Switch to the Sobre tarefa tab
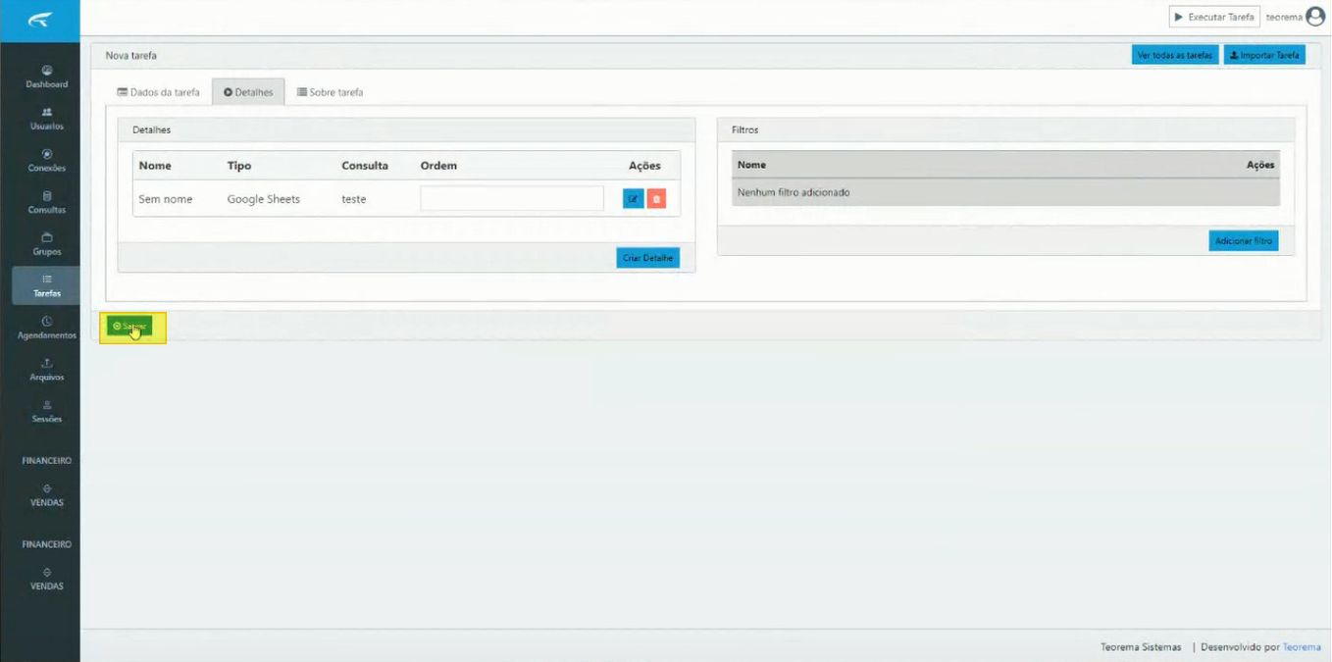This screenshot has height=662, width=1332. point(330,92)
